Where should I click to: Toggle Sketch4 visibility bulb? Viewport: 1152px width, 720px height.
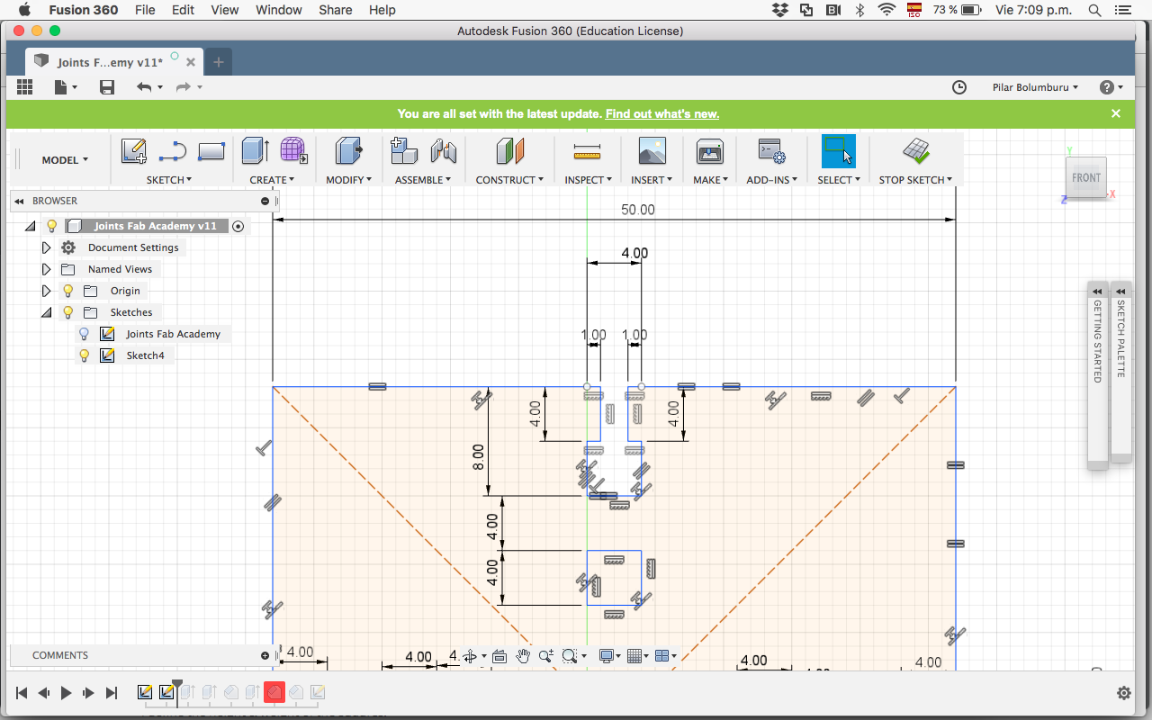click(x=85, y=355)
